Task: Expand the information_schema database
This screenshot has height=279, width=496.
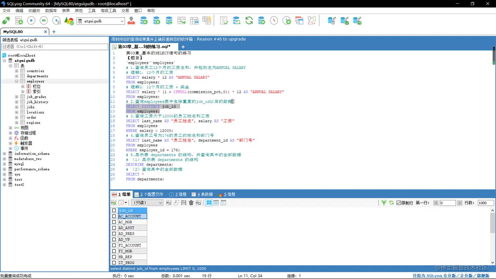Action: [x=4, y=154]
